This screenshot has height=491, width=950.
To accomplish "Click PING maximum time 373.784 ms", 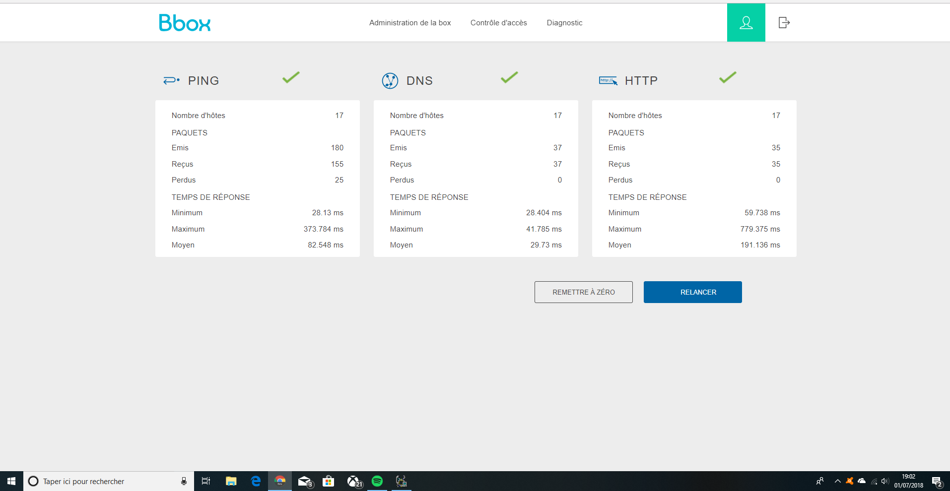I will tap(324, 229).
